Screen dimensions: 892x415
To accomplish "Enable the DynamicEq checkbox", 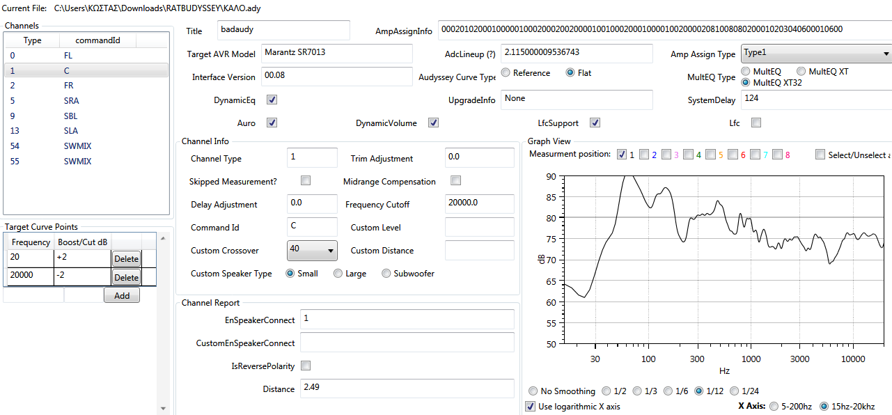I will 272,100.
